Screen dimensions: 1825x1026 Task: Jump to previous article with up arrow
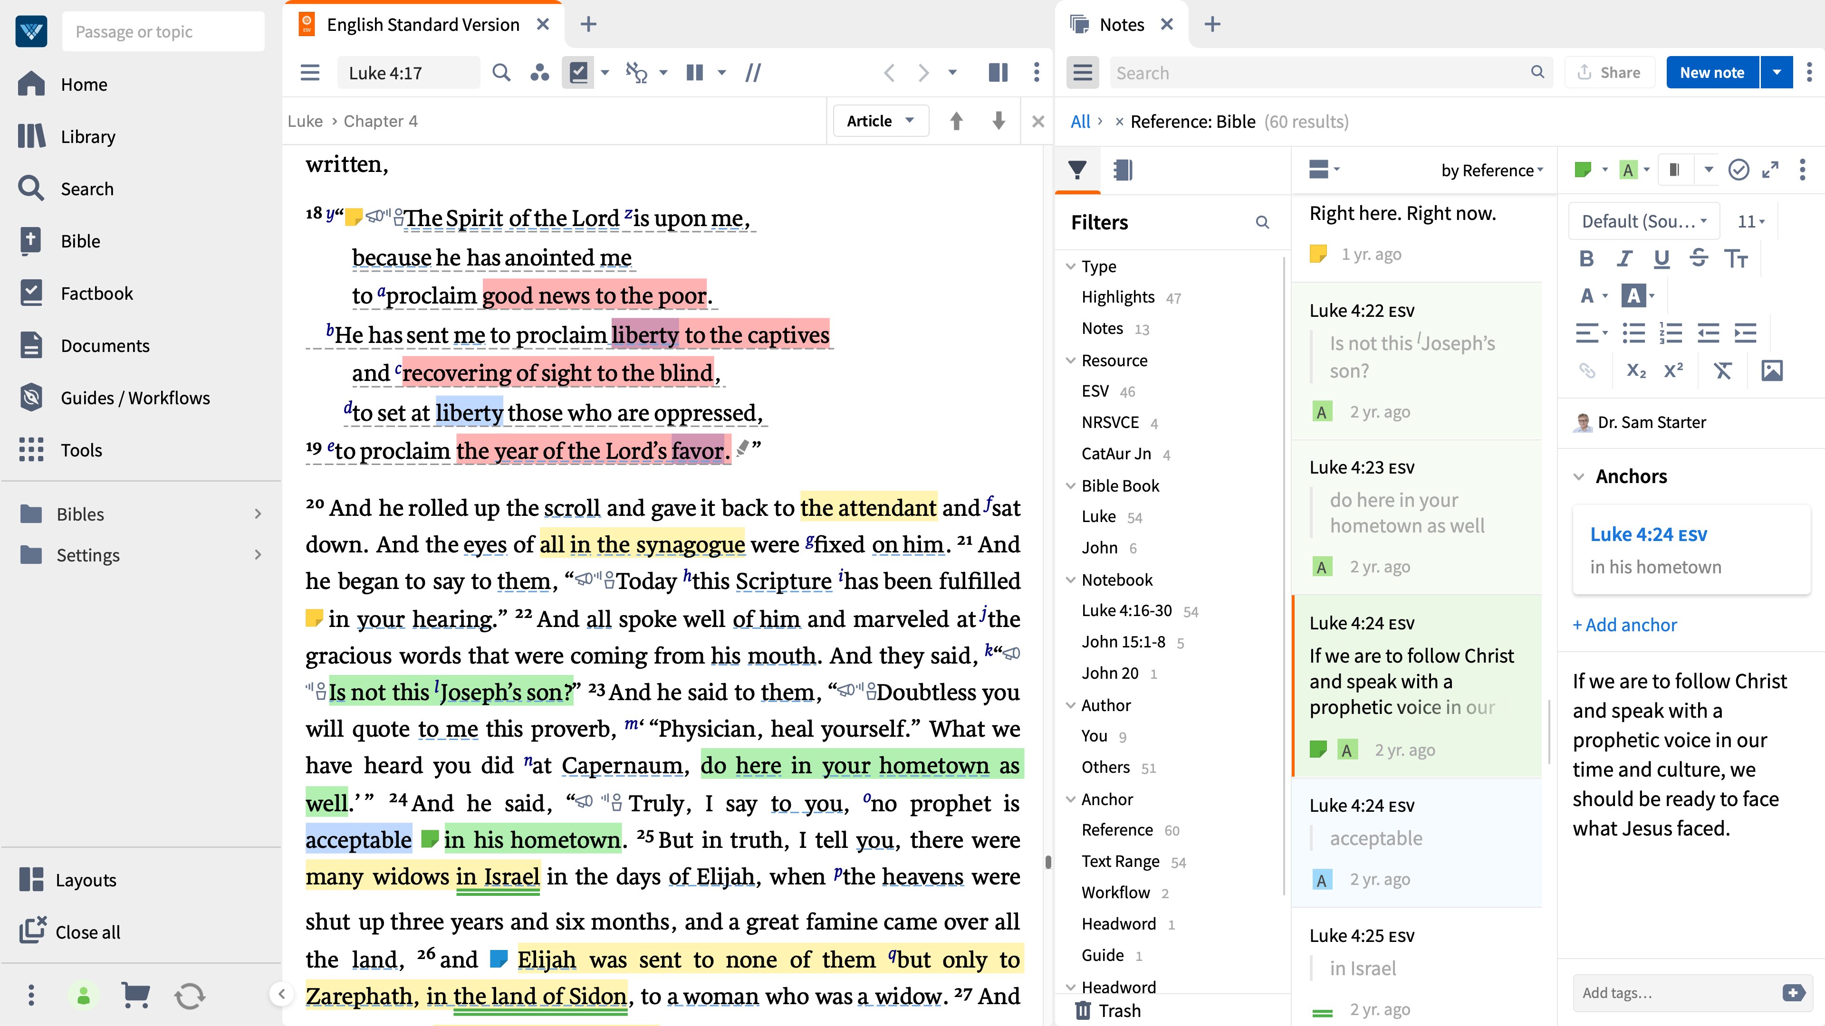(x=956, y=121)
